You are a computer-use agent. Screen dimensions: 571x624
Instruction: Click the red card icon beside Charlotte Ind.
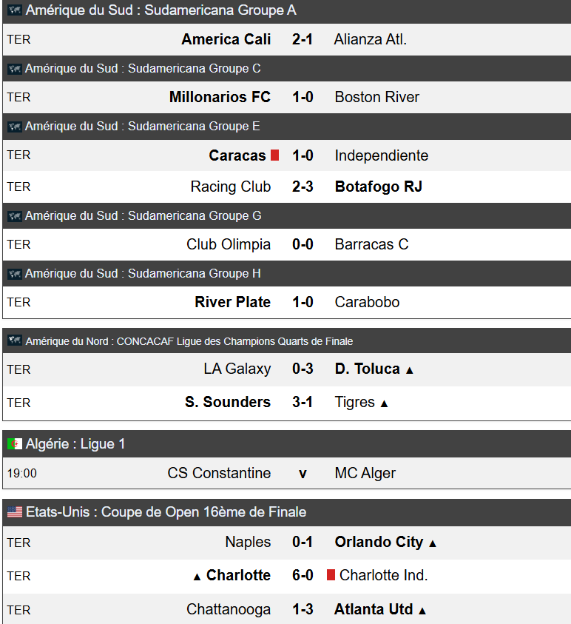[331, 575]
